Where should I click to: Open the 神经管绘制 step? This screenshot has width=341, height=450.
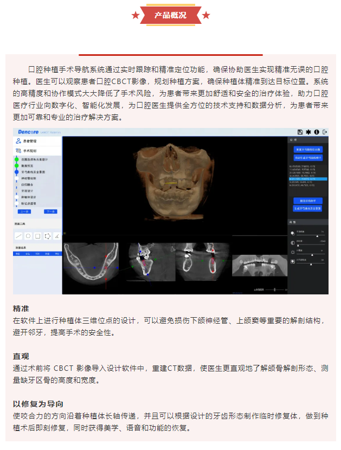coord(29,178)
